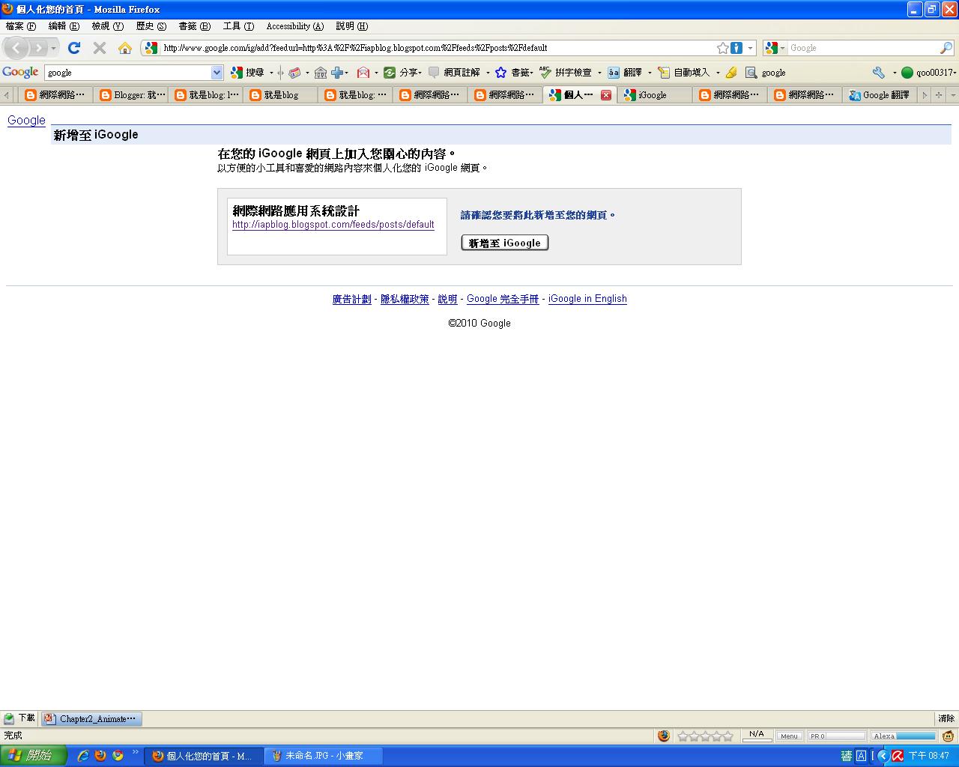Open the 檔案 (F) menu
Viewport: 959px width, 767px height.
pyautogui.click(x=21, y=26)
